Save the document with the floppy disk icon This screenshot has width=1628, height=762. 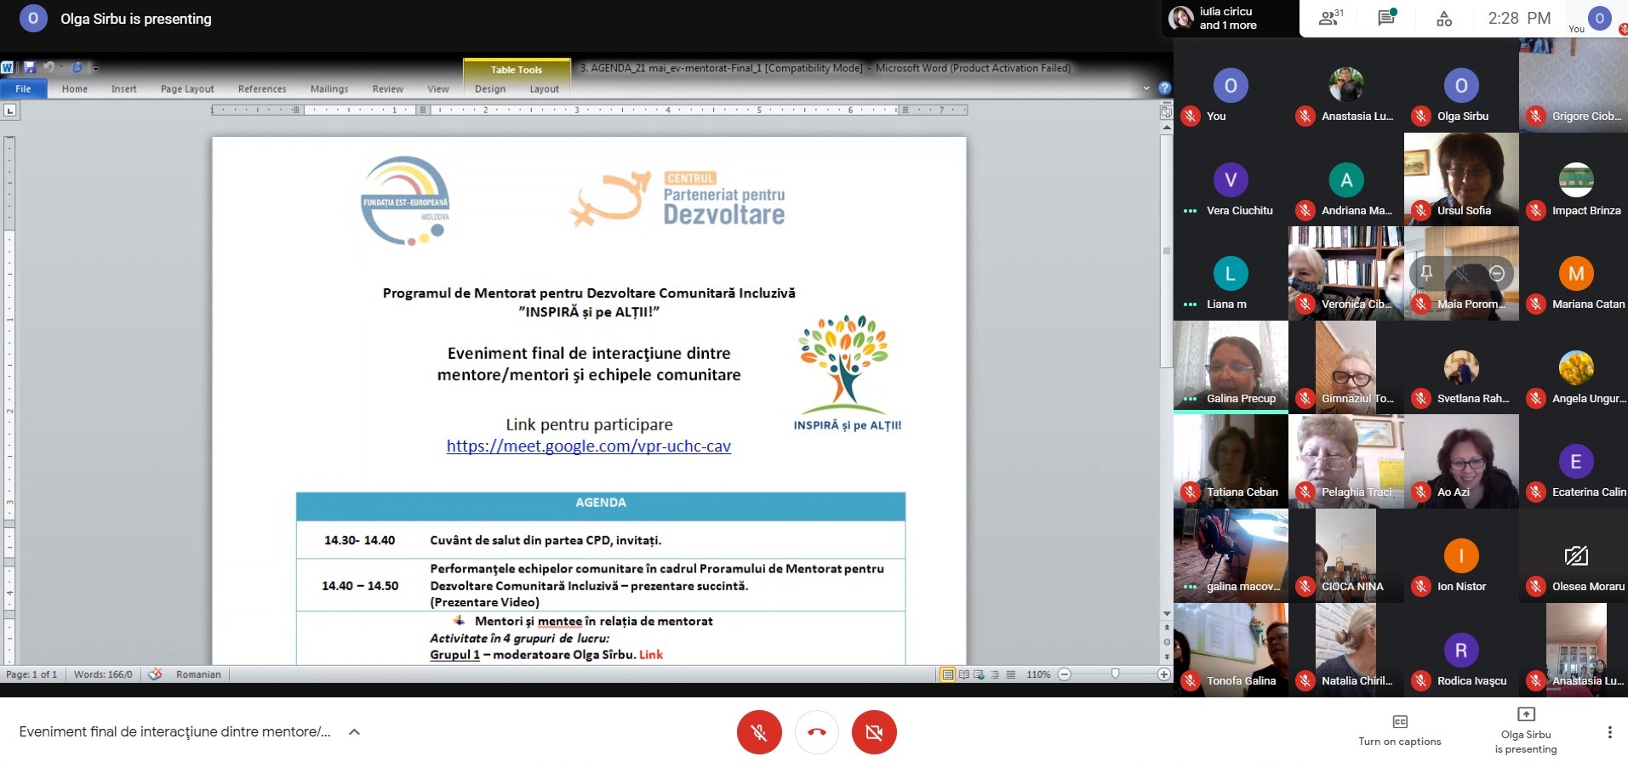(29, 67)
